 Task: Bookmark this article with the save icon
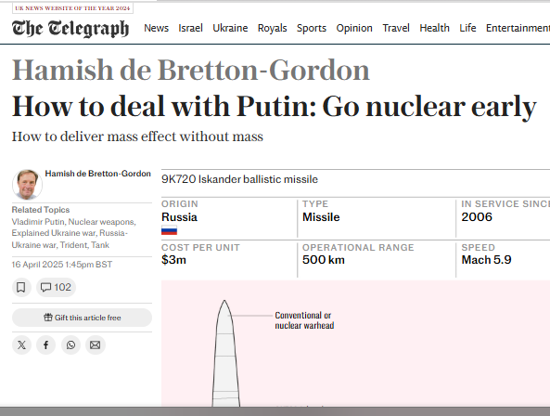pyautogui.click(x=21, y=287)
